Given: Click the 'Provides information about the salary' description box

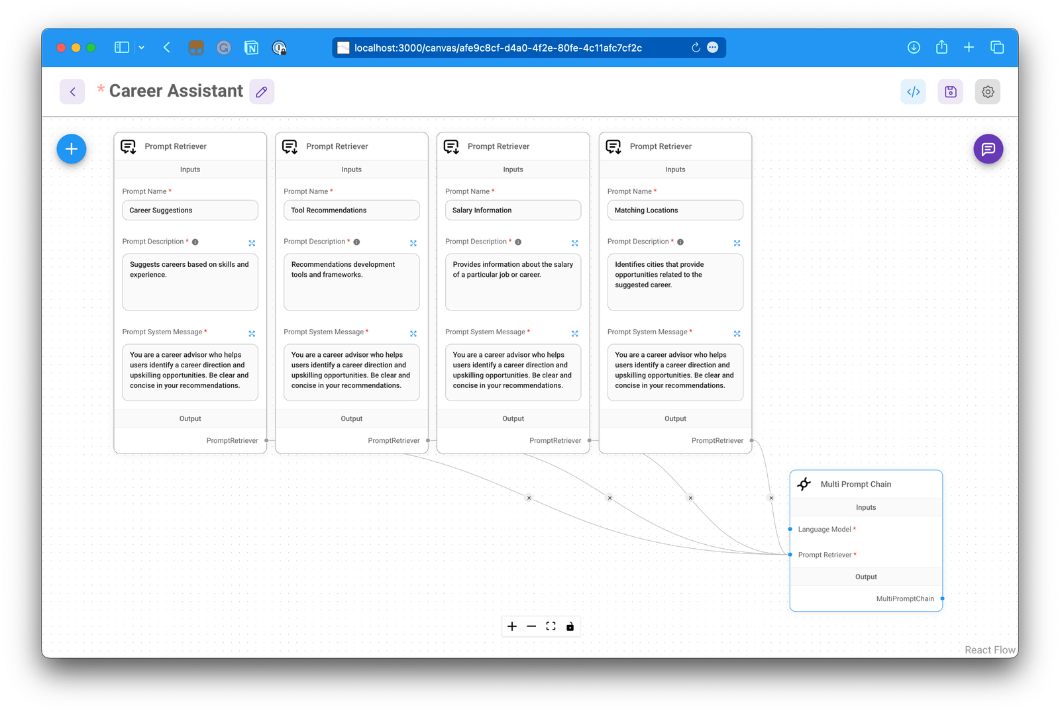Looking at the screenshot, I should pyautogui.click(x=513, y=282).
